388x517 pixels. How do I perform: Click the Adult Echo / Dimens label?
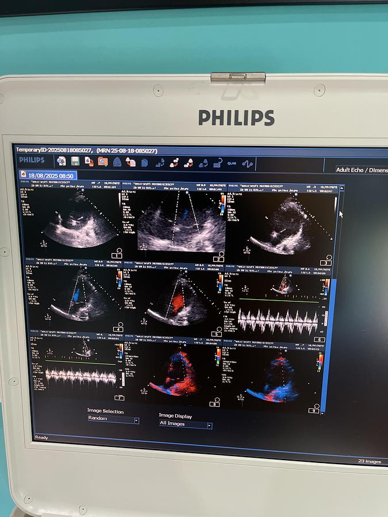point(362,170)
